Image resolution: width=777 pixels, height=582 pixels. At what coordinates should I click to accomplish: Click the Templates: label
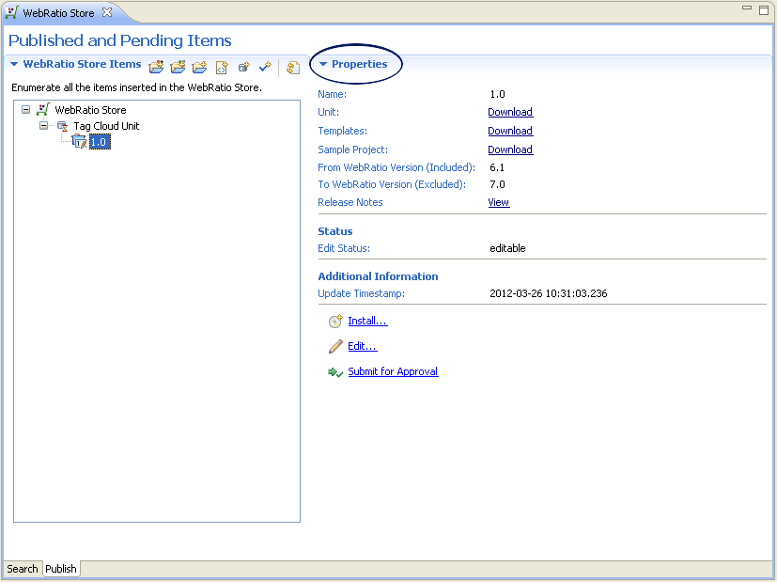click(x=342, y=131)
